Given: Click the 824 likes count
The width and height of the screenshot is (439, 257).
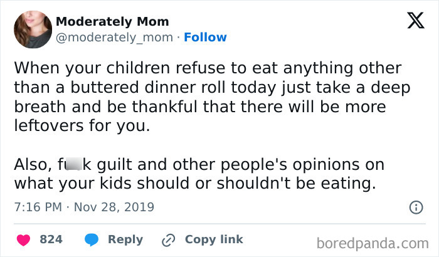Looking at the screenshot, I should [x=51, y=239].
